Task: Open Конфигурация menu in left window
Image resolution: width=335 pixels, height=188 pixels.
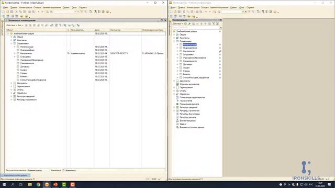Action: pos(26,7)
